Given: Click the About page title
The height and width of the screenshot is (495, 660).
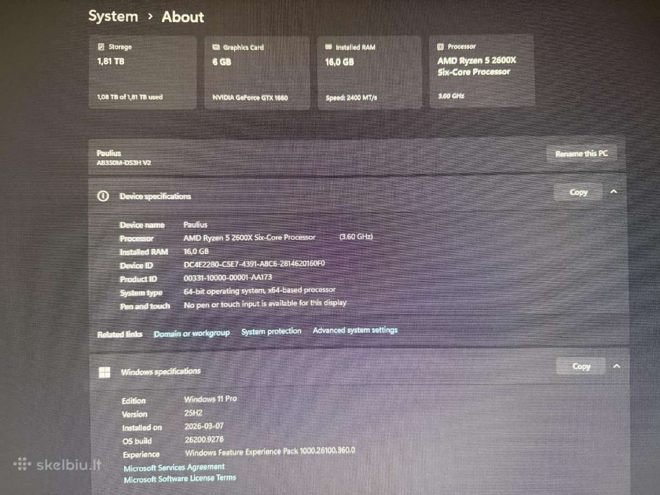Looking at the screenshot, I should (183, 16).
